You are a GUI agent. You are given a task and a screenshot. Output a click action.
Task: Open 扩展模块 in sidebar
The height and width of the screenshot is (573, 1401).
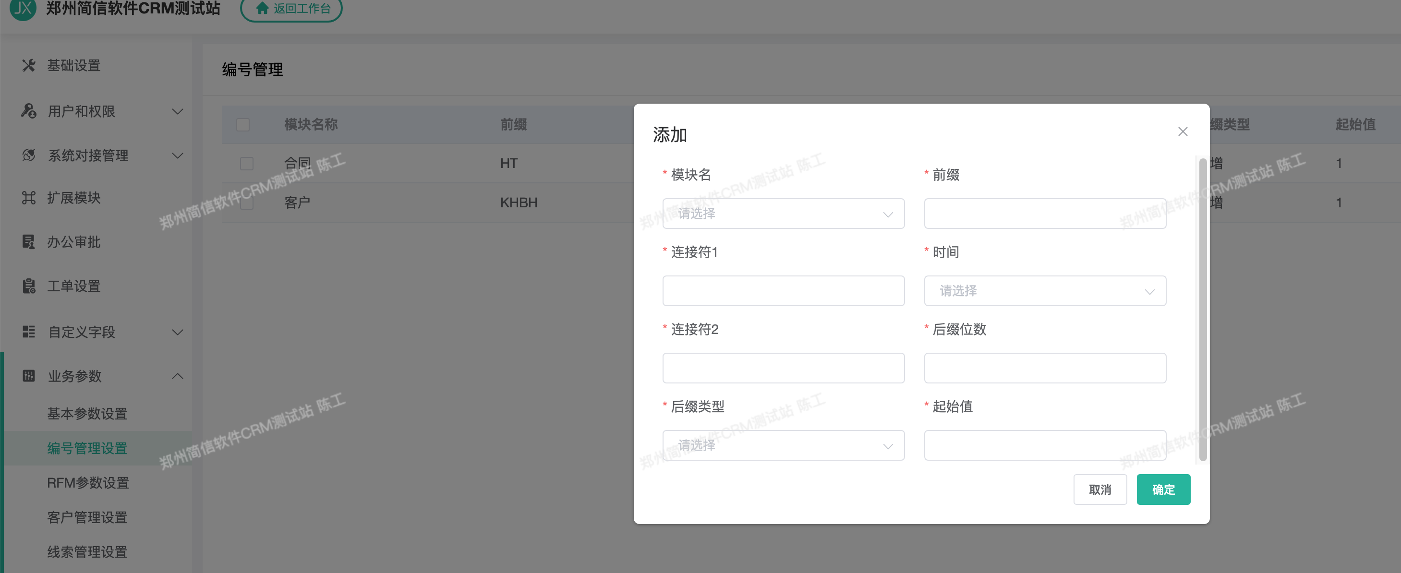[x=74, y=198]
